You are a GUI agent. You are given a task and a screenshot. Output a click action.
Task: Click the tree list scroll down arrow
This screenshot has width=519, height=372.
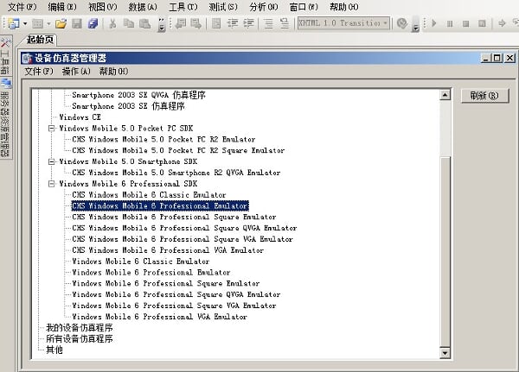click(x=445, y=353)
